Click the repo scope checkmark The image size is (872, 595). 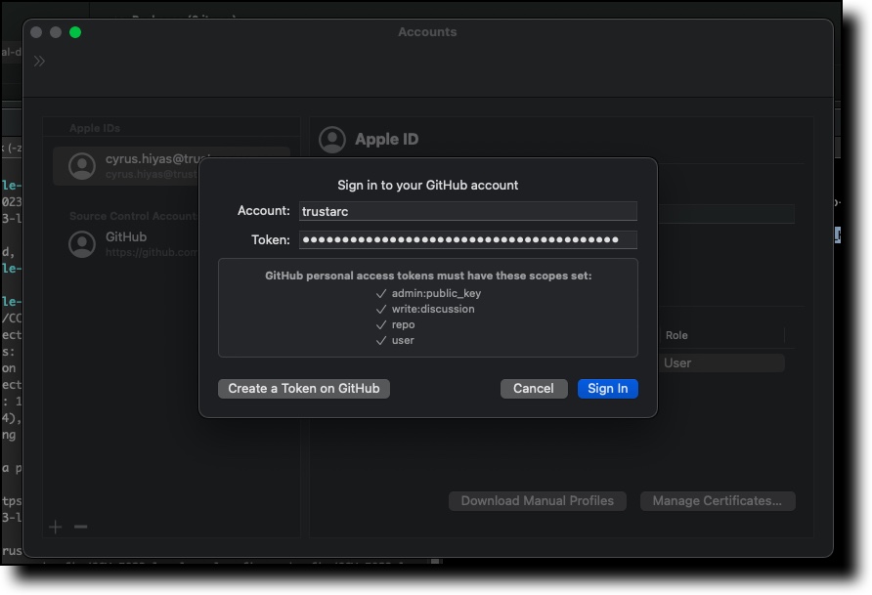point(381,324)
